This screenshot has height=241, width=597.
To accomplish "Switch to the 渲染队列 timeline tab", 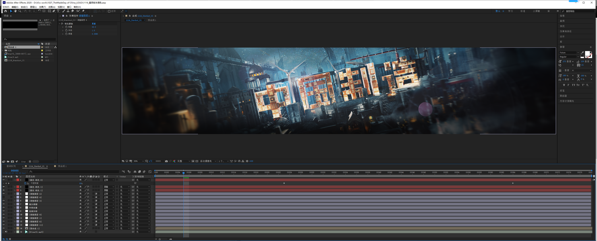I will click(11, 166).
